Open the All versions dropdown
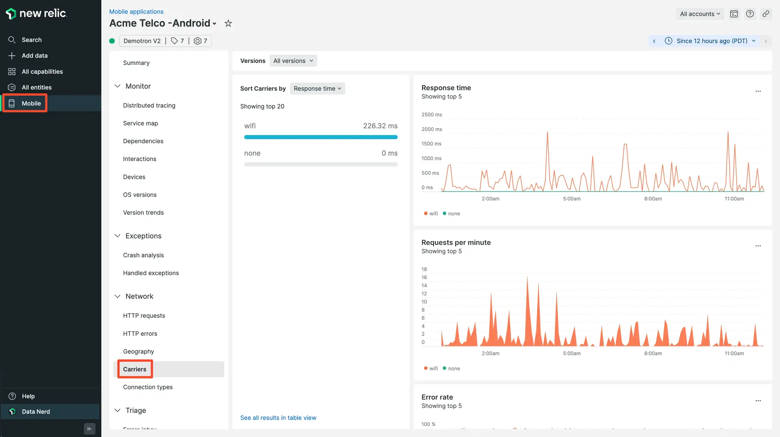 tap(293, 61)
